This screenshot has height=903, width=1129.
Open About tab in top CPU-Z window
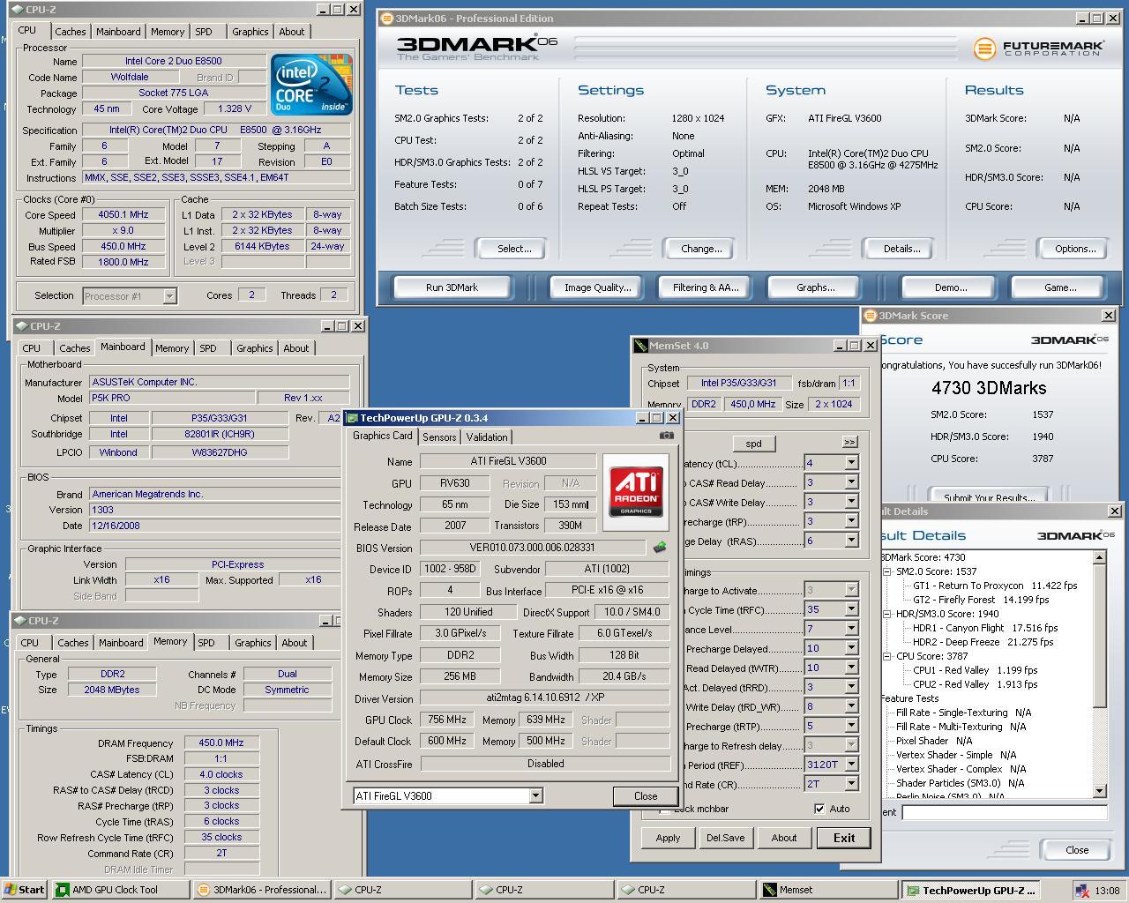292,32
